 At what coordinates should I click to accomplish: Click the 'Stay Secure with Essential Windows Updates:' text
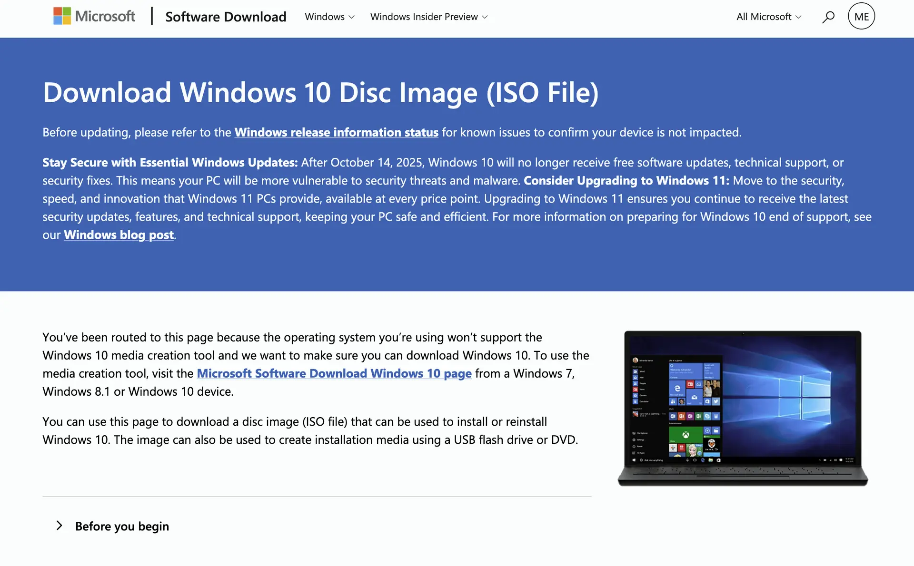[x=170, y=163]
